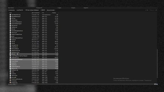This screenshot has width=164, height=92.
Task: Click the CLEO.asi file icon
Action: [x=10, y=18]
